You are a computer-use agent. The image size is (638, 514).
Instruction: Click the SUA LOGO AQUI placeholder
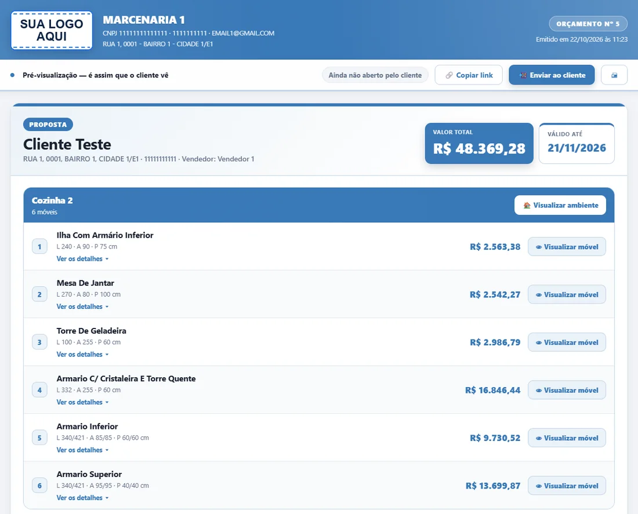coord(52,31)
